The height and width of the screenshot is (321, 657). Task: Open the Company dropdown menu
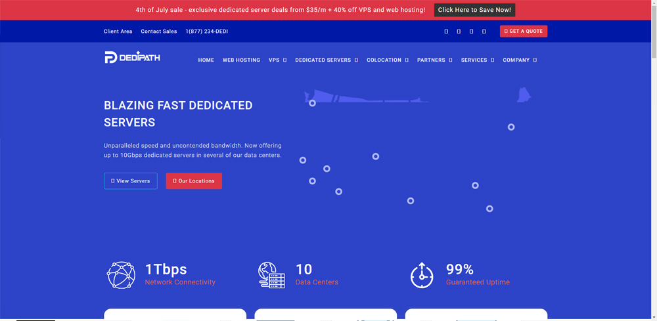[x=520, y=60]
